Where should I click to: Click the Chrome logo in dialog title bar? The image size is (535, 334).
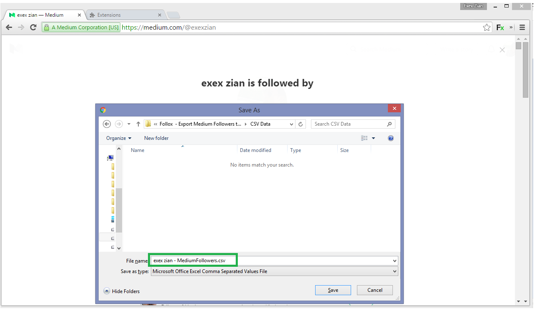tap(103, 110)
